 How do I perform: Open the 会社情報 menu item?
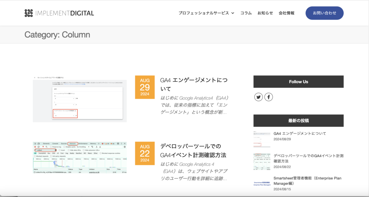pyautogui.click(x=286, y=13)
